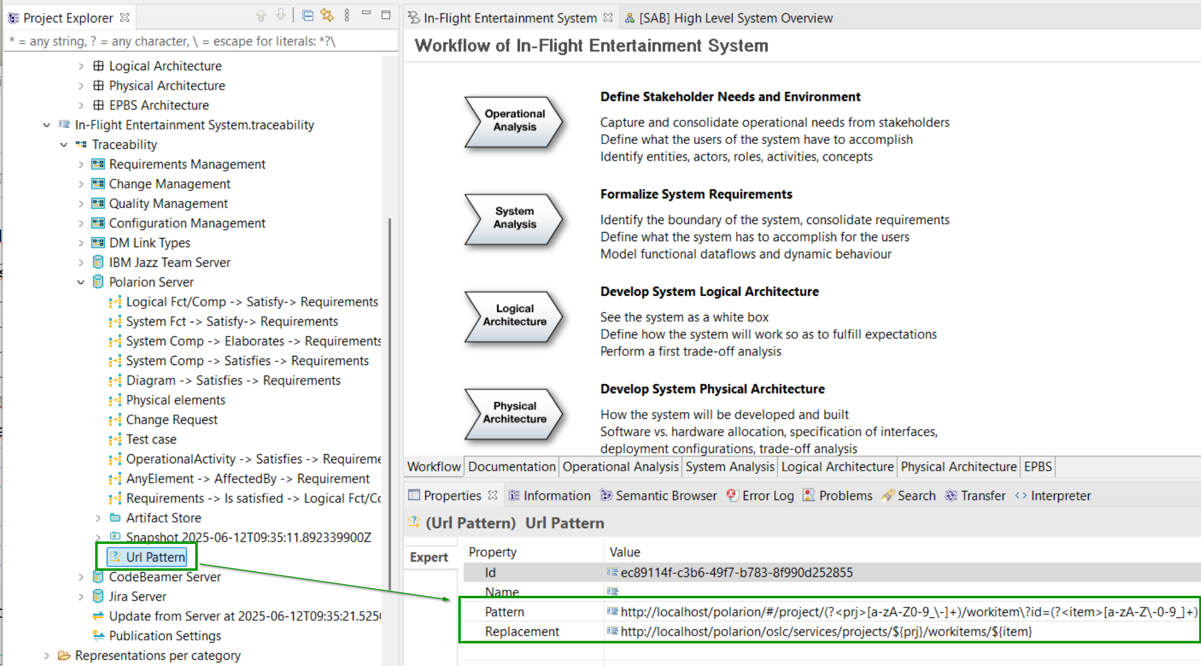Click the Id property value cell

[x=903, y=573]
